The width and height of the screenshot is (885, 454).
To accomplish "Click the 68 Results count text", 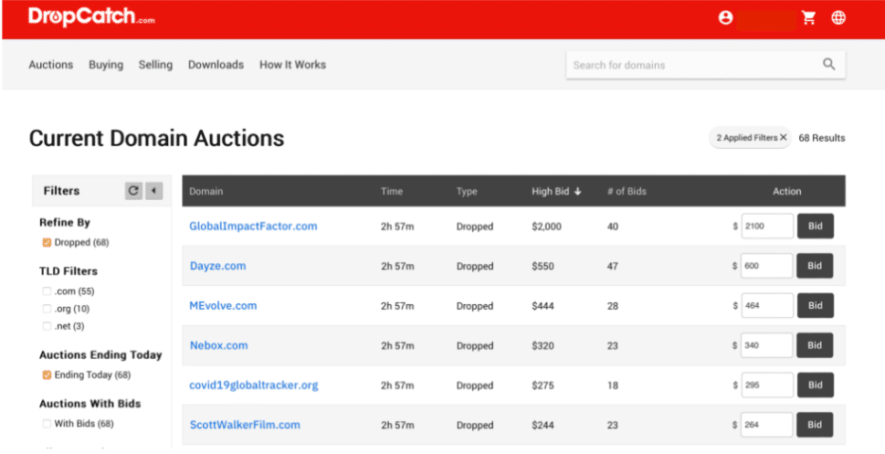I will pos(822,138).
